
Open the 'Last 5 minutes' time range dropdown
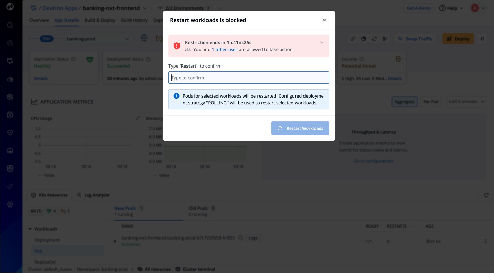click(x=466, y=102)
